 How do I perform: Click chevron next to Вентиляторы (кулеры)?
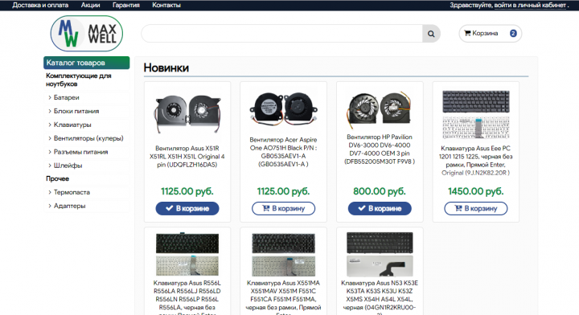click(50, 138)
